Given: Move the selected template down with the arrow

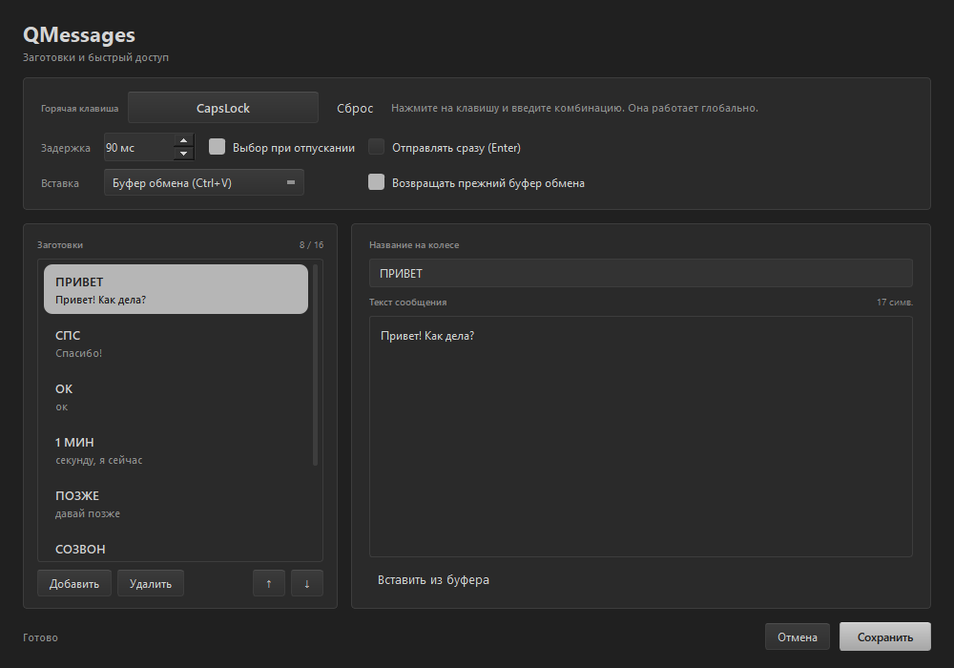Looking at the screenshot, I should coord(306,583).
